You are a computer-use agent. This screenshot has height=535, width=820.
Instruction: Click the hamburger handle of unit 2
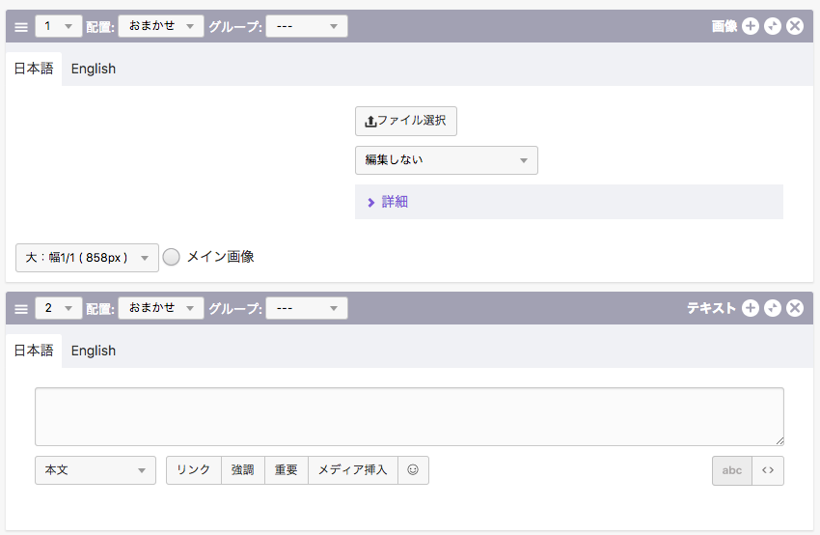[21, 308]
